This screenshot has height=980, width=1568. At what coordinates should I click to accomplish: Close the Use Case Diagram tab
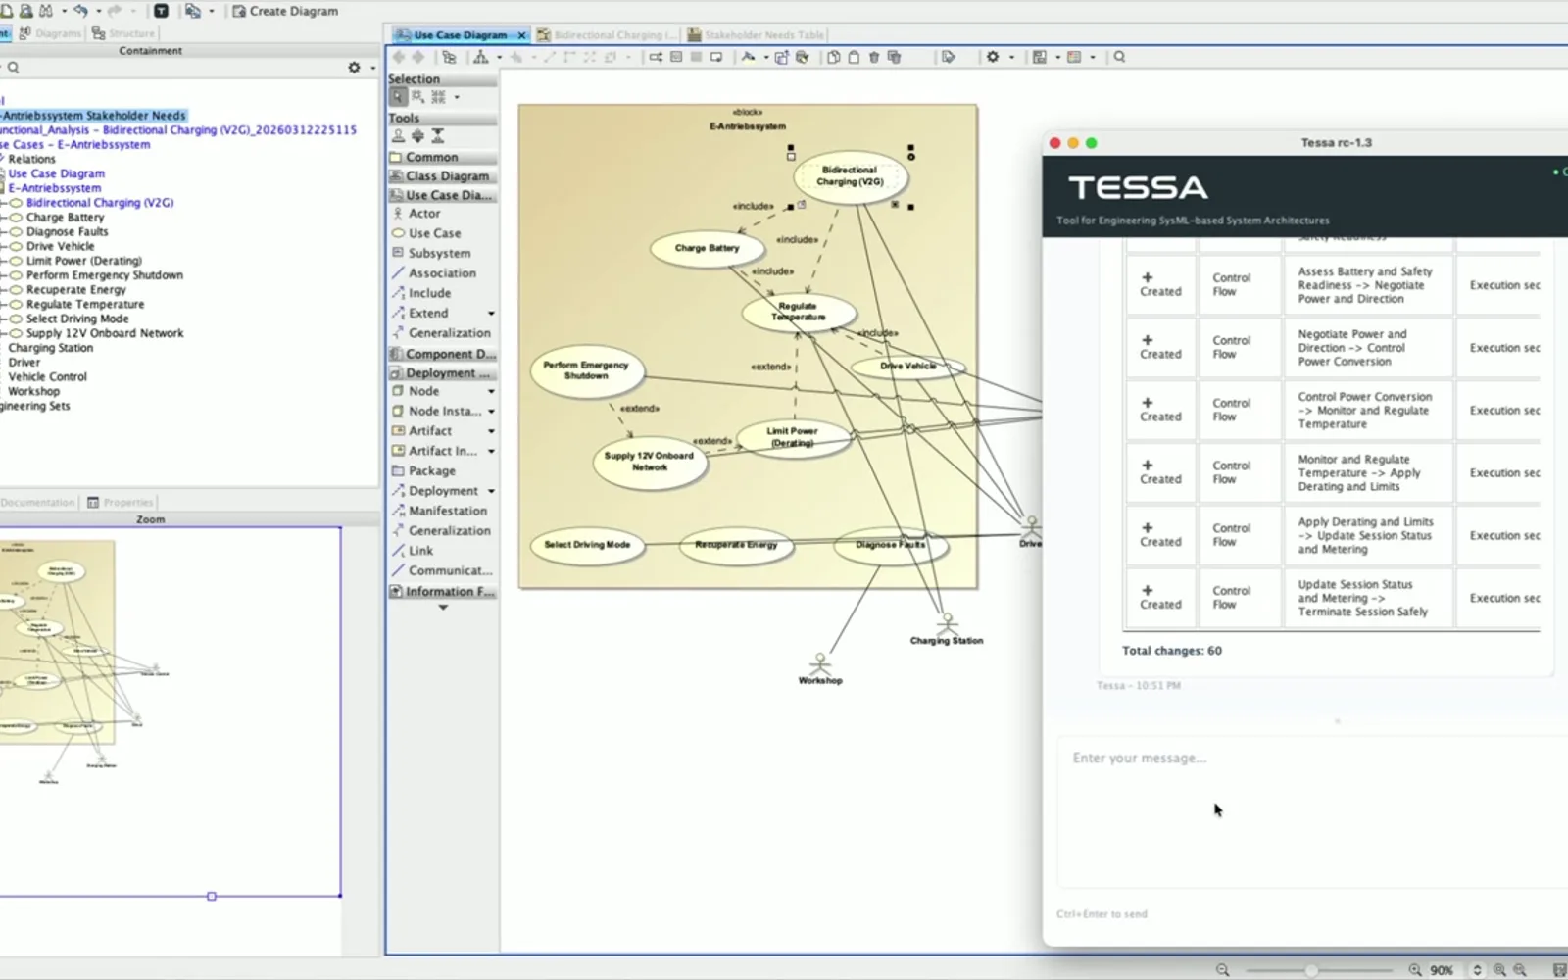pyautogui.click(x=521, y=35)
